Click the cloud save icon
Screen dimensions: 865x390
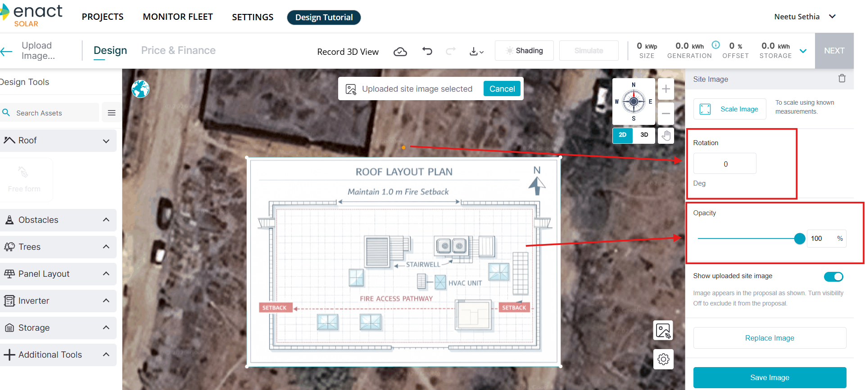(x=400, y=52)
